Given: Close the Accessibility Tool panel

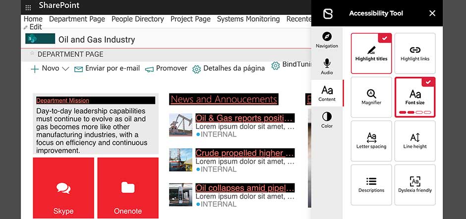Looking at the screenshot, I should [432, 13].
